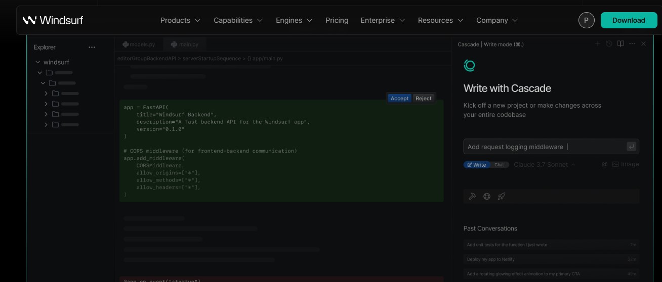Click the Download button
Screen dimensions: 662x282
[629, 20]
